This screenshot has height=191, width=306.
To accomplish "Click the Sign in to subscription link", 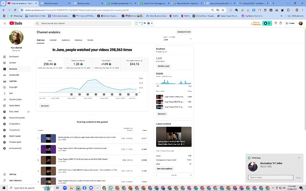I will (256, 23).
